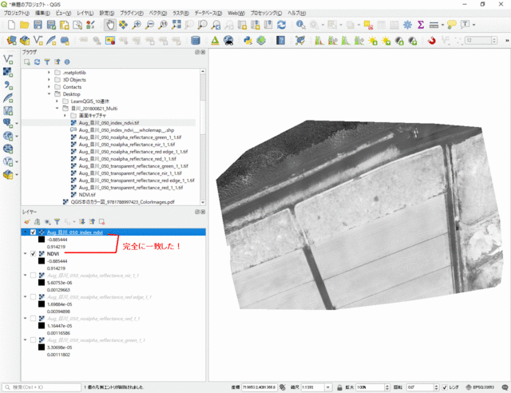Open a project with the folder icon
Image resolution: width=511 pixels, height=393 pixels.
click(25, 25)
